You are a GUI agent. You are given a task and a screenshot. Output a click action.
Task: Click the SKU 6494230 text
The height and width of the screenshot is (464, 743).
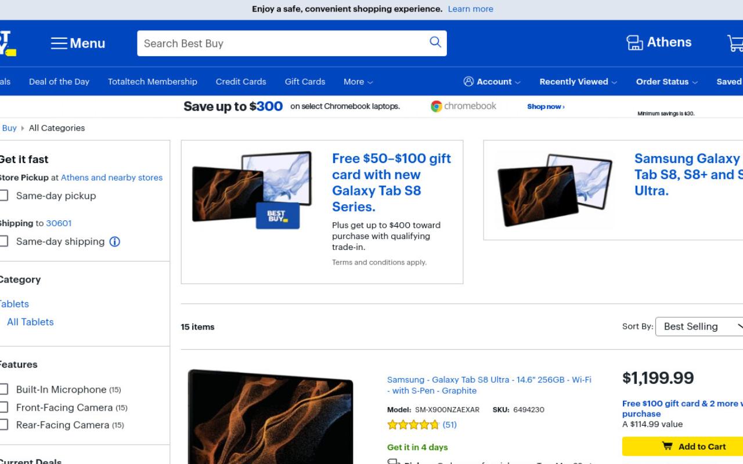point(518,410)
